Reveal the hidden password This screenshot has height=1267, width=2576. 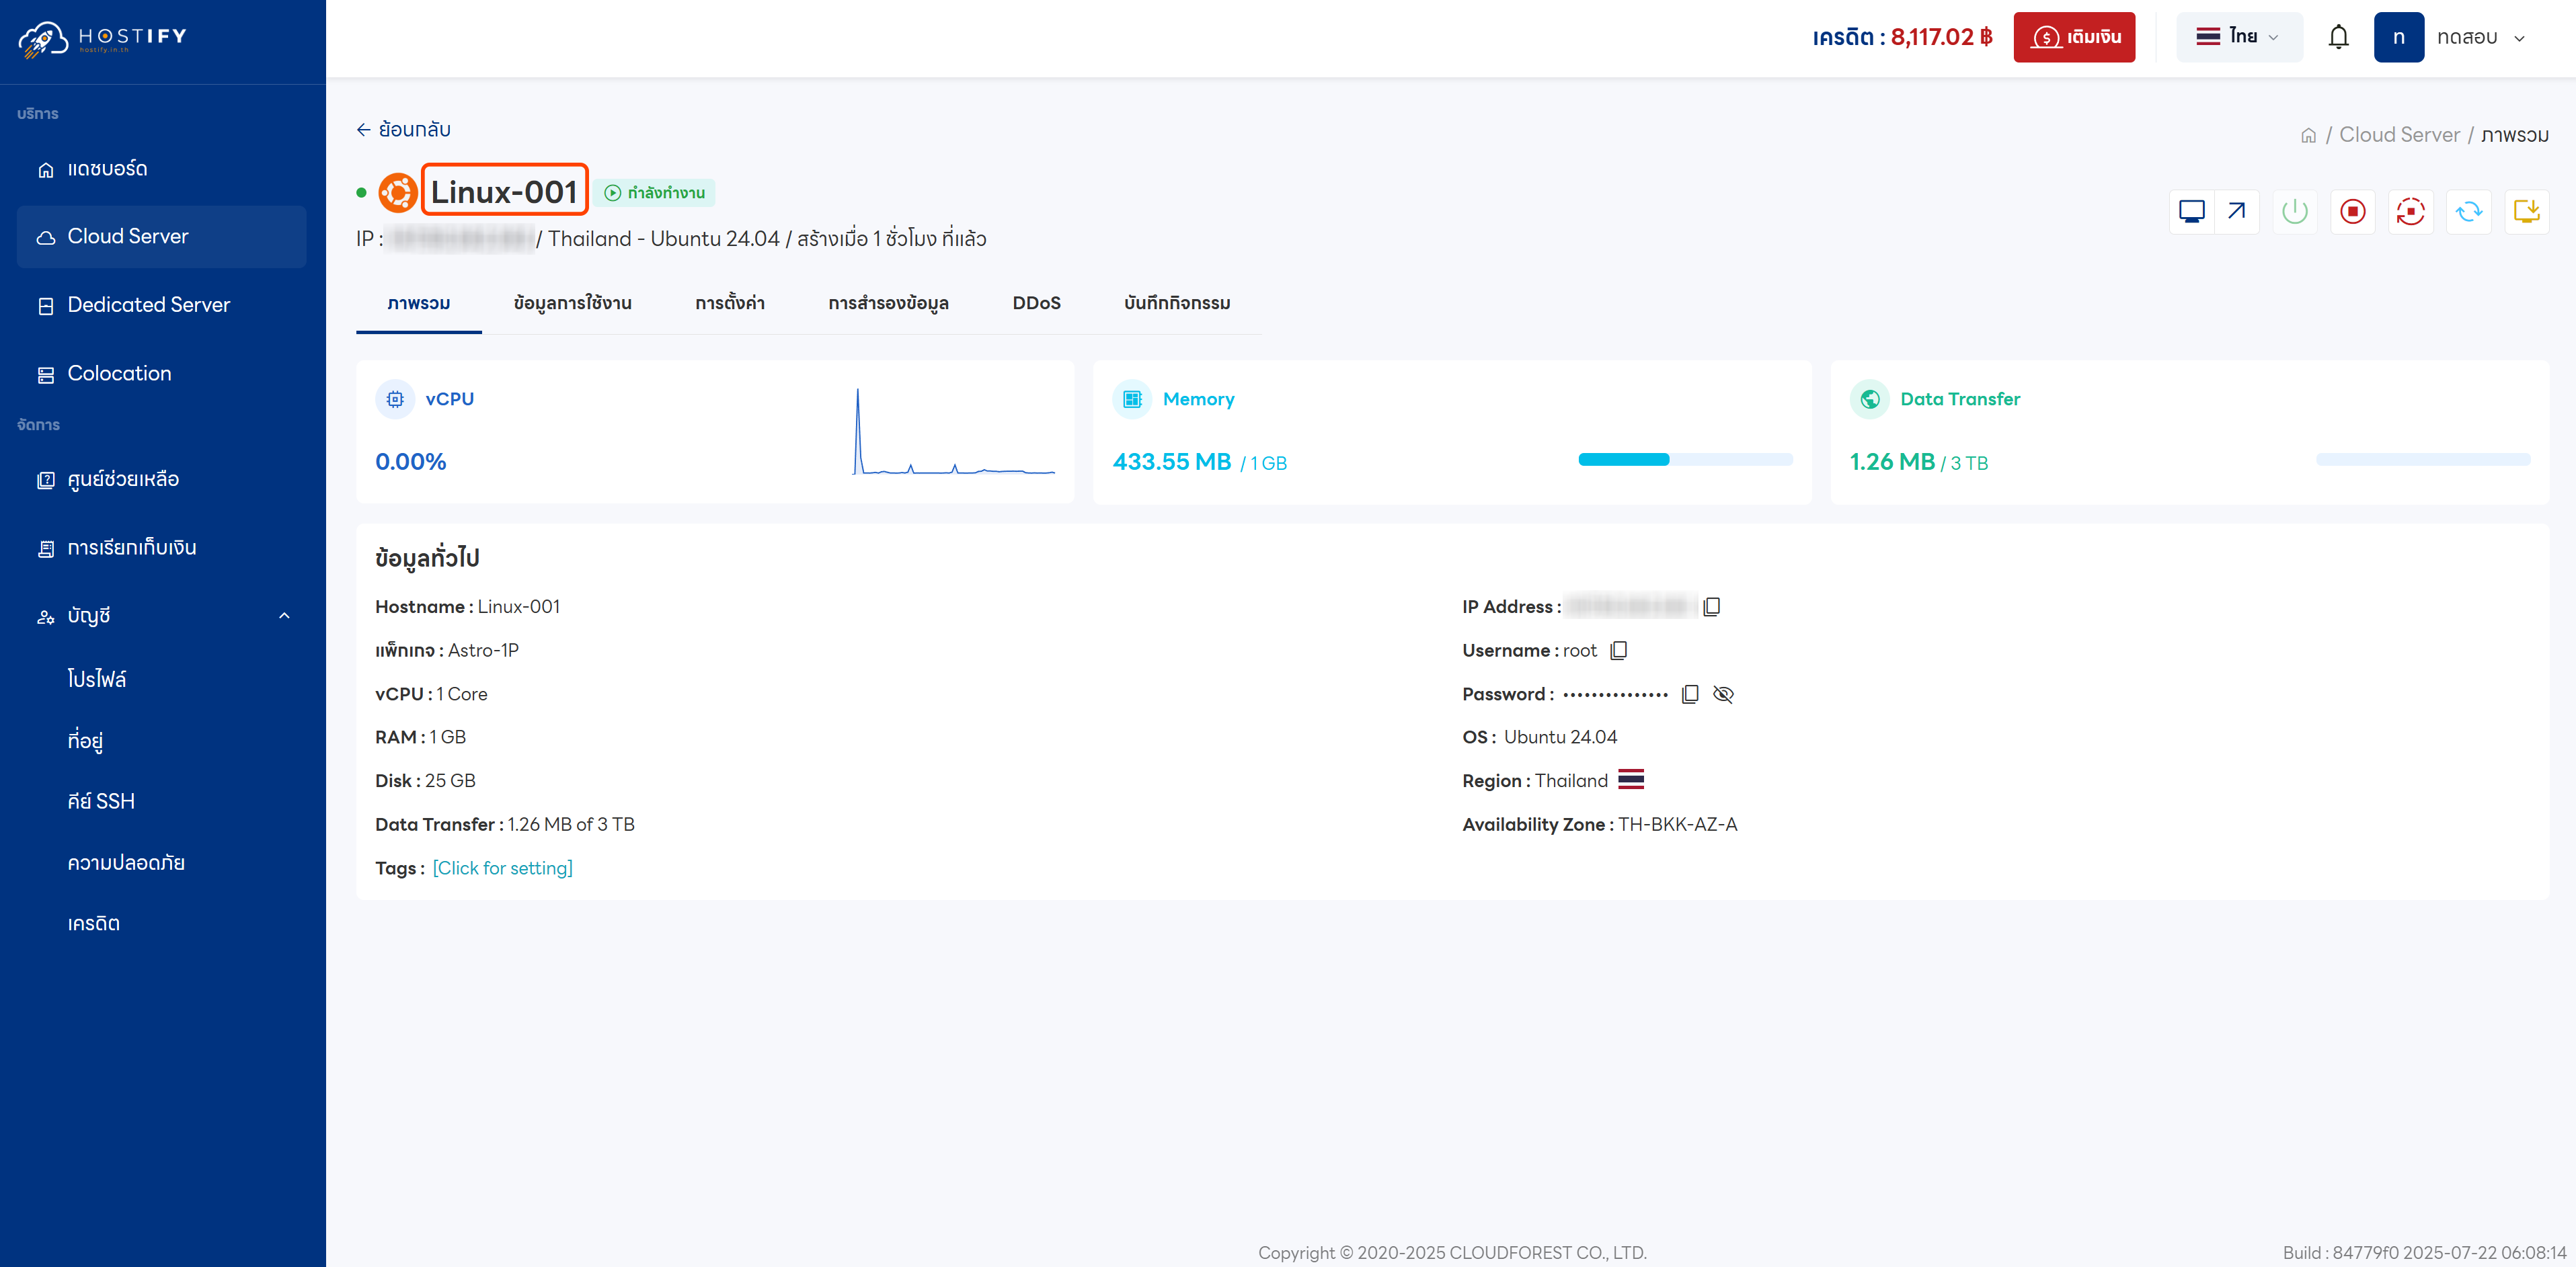1722,694
